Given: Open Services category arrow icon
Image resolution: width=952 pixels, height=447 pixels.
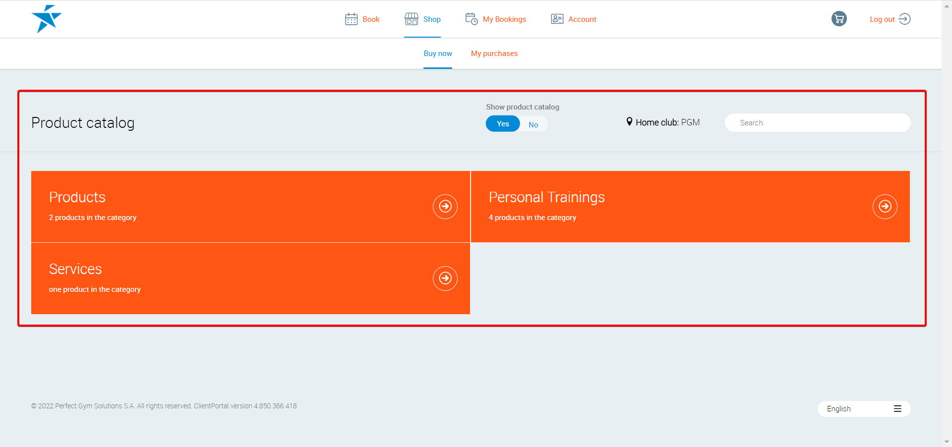Looking at the screenshot, I should (x=445, y=279).
